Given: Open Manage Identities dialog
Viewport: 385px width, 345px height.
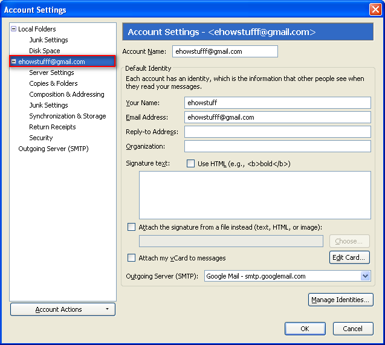Looking at the screenshot, I should click(340, 300).
